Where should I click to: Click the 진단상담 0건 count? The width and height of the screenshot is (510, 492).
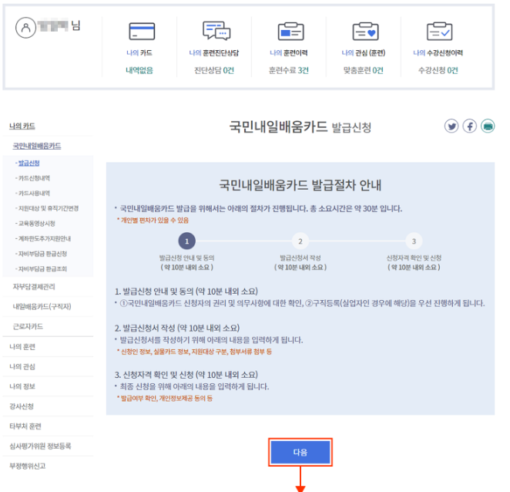tap(214, 70)
